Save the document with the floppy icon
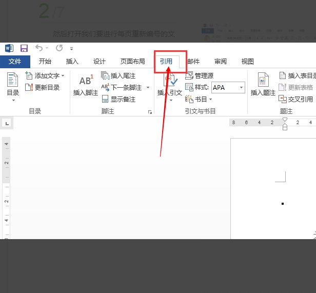316x293 pixels. tap(24, 48)
